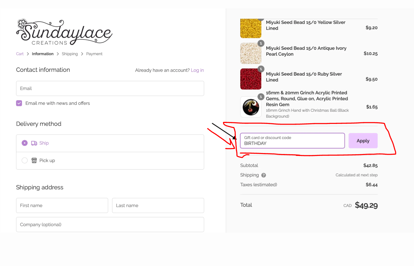Click the shipping truck icon

coord(34,143)
